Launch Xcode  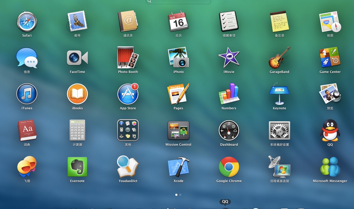178,167
